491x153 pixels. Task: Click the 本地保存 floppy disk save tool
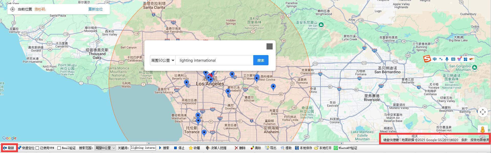point(304,148)
